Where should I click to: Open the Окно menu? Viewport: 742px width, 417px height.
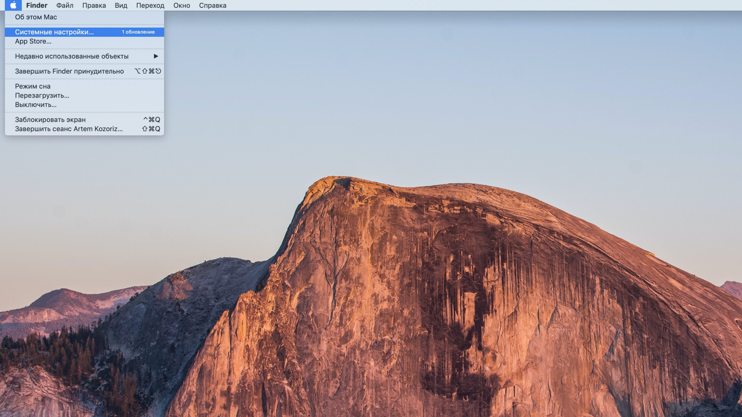click(x=182, y=5)
